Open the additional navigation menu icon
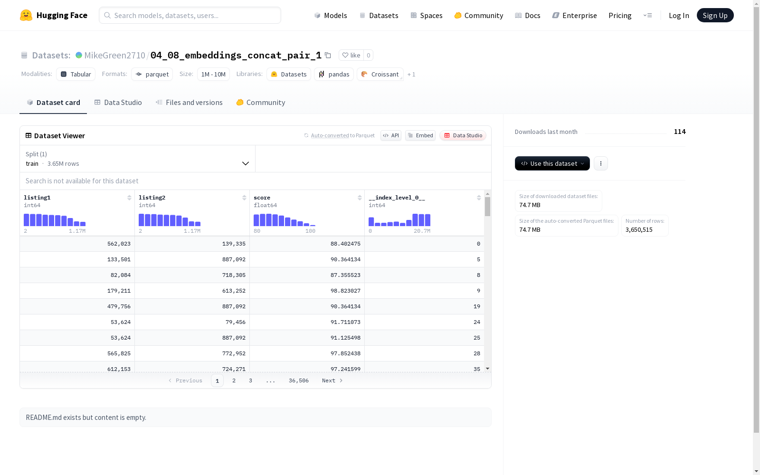The height and width of the screenshot is (475, 760). [647, 15]
